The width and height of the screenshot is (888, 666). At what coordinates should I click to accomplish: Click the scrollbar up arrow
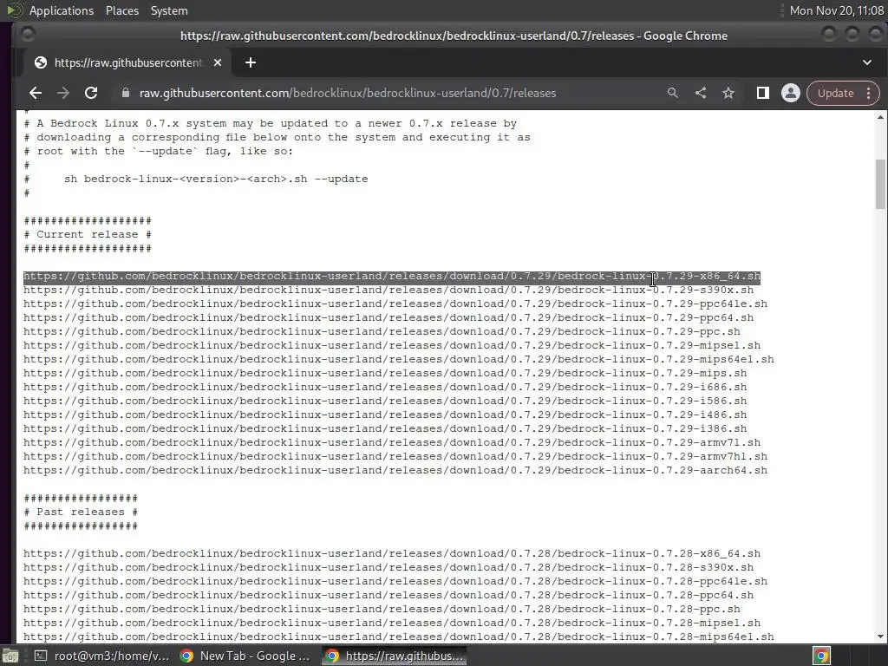pyautogui.click(x=880, y=117)
